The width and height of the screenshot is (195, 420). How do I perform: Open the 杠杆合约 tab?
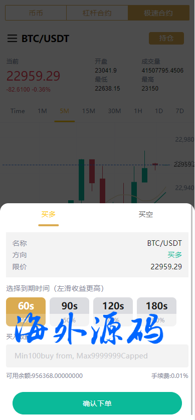97,13
